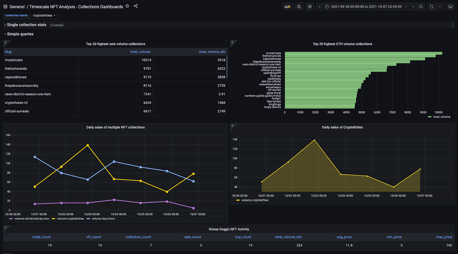Click the share dashboard icon
The height and width of the screenshot is (254, 458).
[x=136, y=6]
